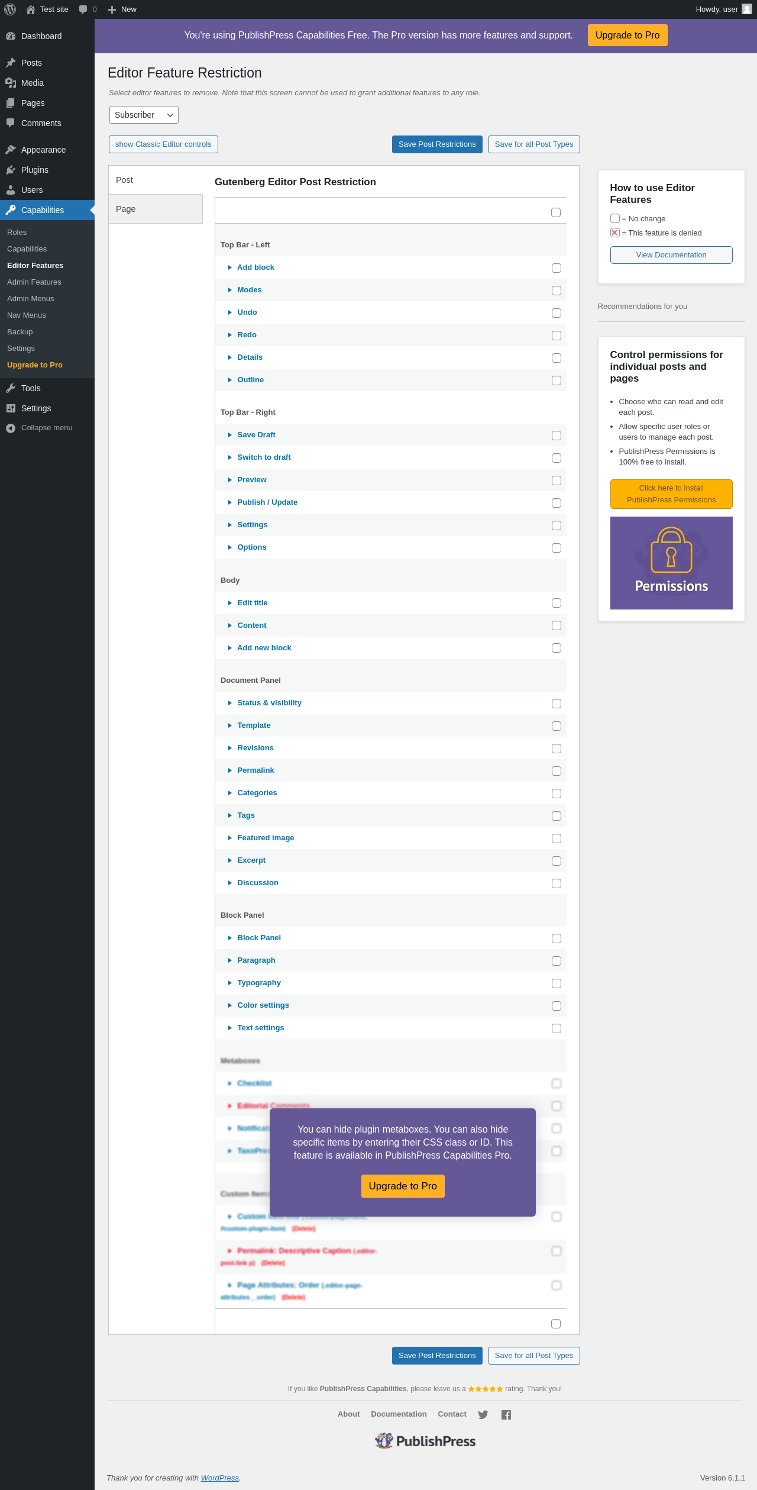Click the Collapse menu arrow icon
This screenshot has height=1490, width=757.
11,428
